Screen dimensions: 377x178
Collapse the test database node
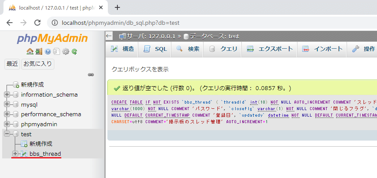tap(7, 134)
